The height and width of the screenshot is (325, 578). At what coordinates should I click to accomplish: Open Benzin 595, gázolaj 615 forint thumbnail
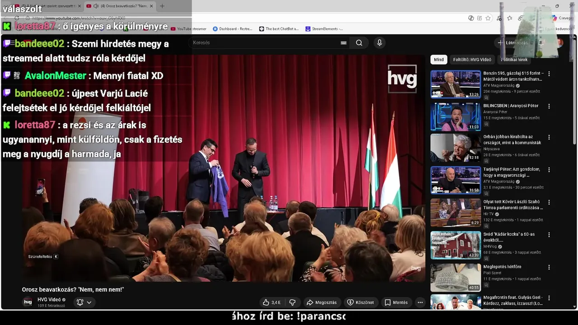pyautogui.click(x=456, y=84)
